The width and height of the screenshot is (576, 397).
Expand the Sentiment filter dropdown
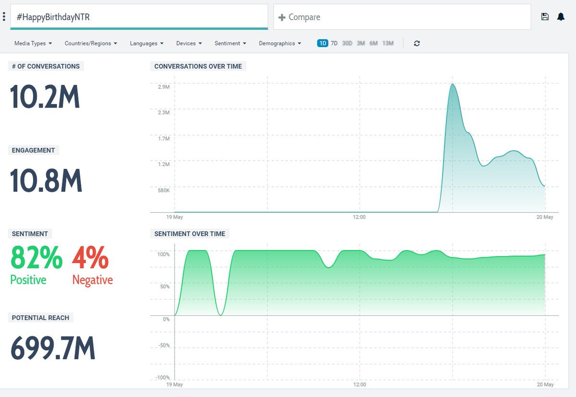click(x=230, y=43)
